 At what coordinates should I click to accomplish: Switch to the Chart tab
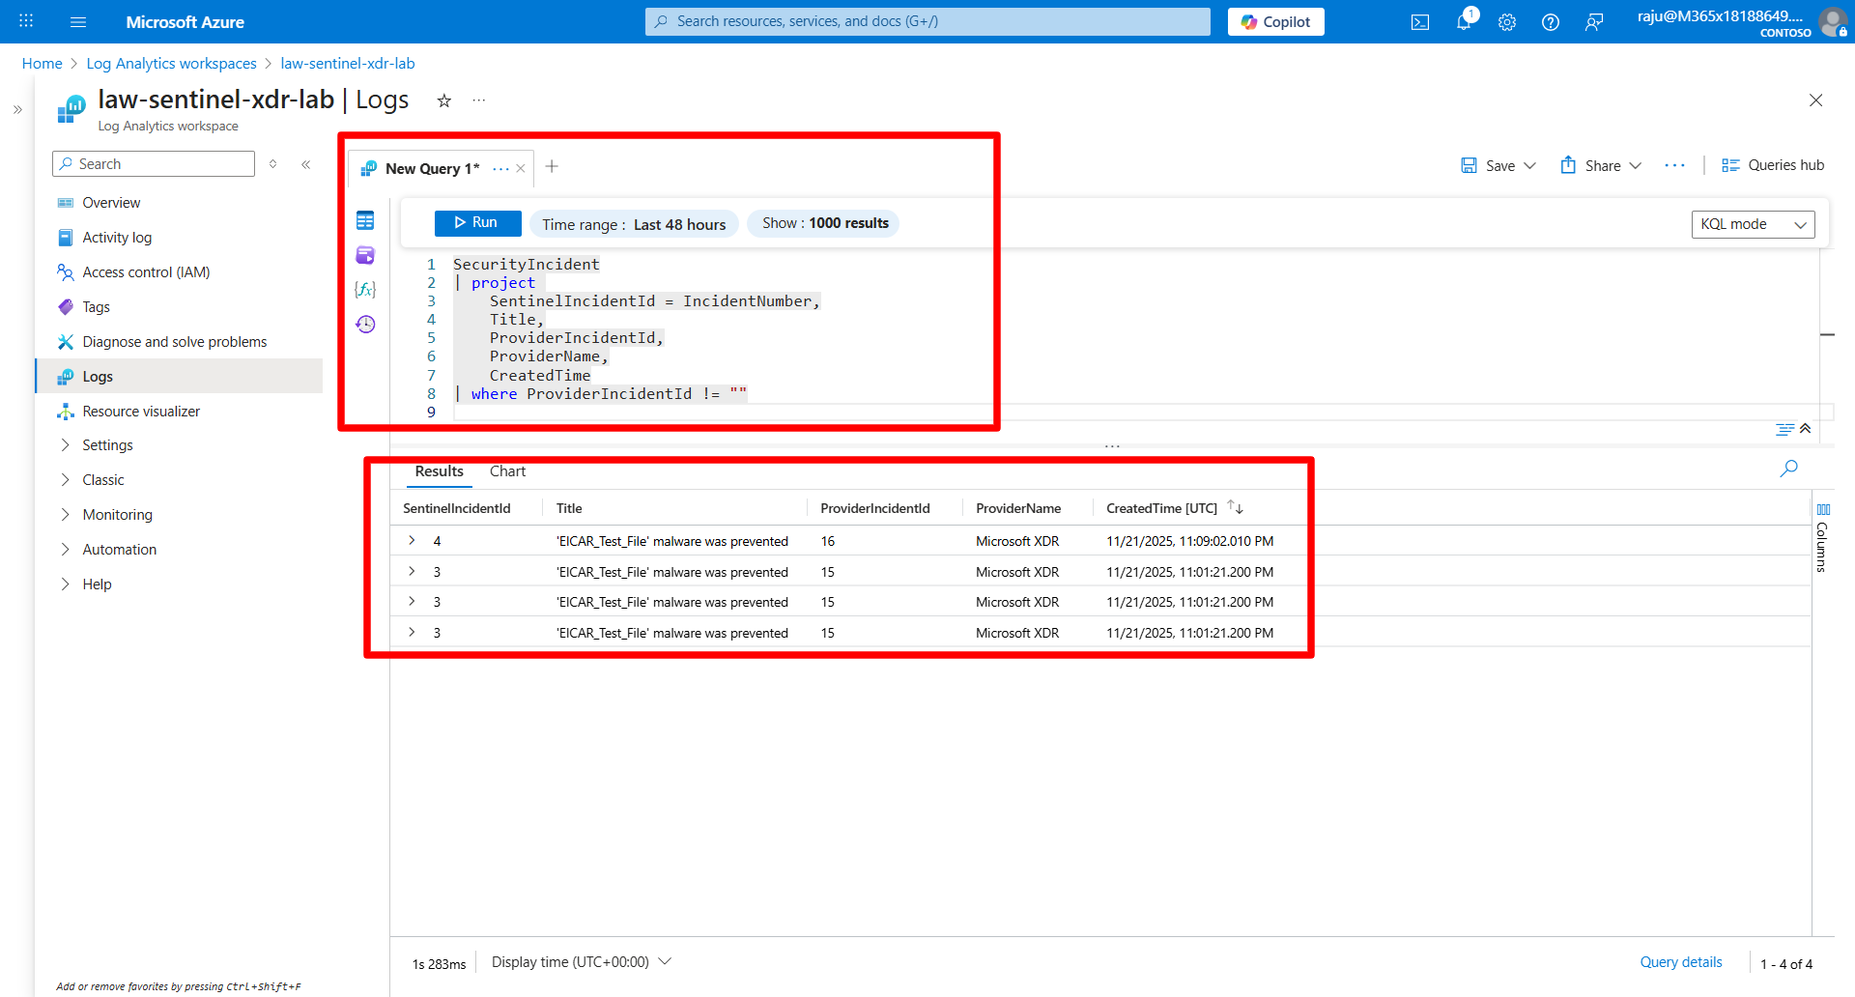coord(507,471)
